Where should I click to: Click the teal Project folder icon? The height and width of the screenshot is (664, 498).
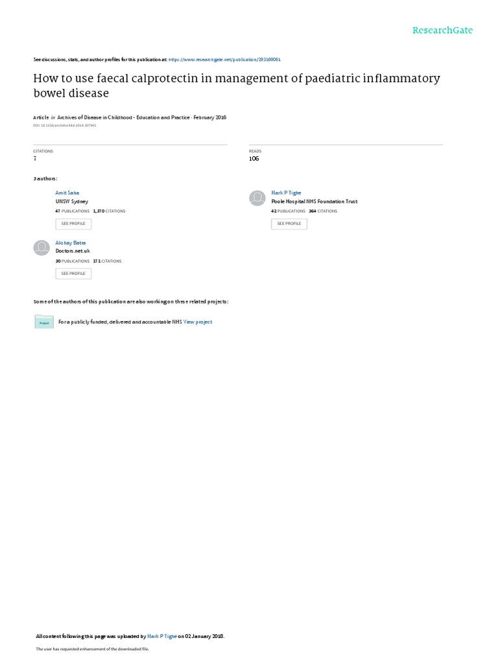[44, 322]
